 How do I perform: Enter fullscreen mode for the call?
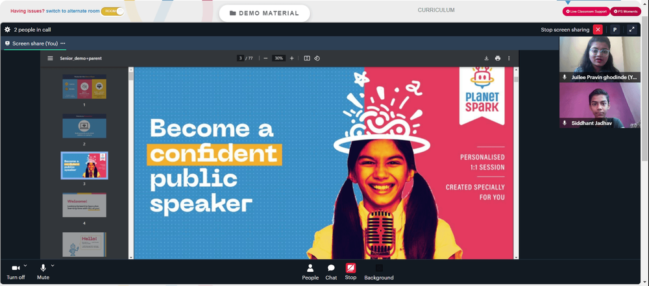click(x=631, y=30)
